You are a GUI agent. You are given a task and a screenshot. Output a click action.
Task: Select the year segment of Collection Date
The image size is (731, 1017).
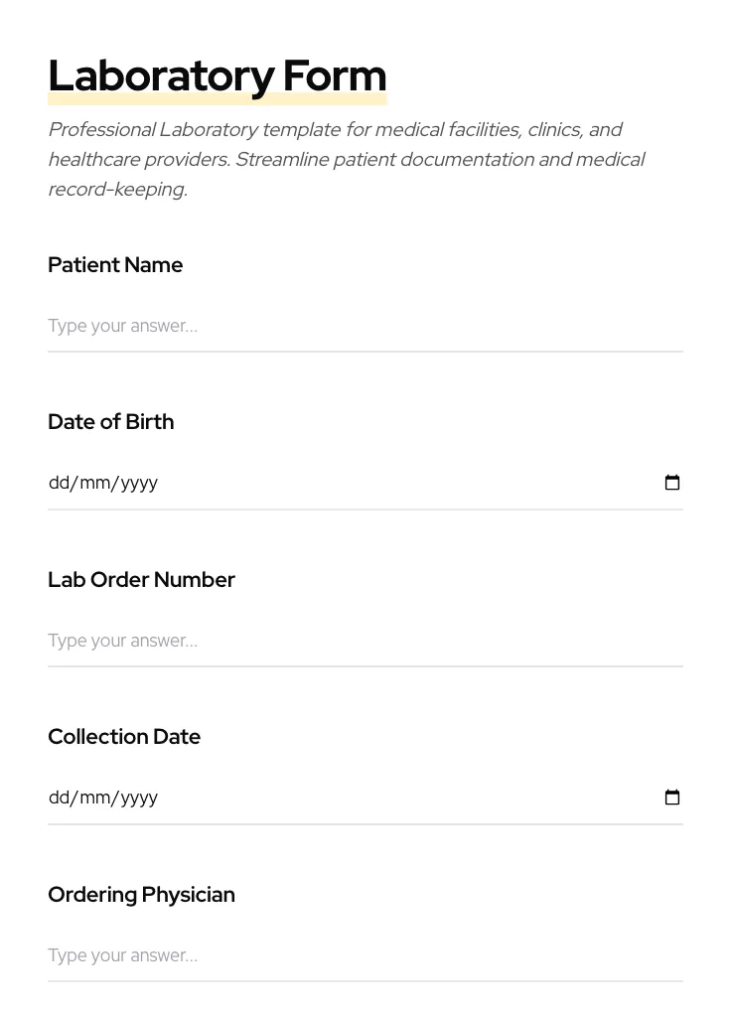[x=139, y=798]
